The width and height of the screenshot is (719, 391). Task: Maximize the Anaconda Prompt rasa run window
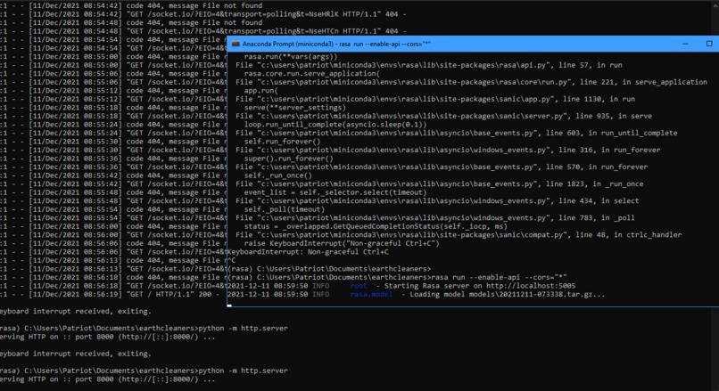709,44
